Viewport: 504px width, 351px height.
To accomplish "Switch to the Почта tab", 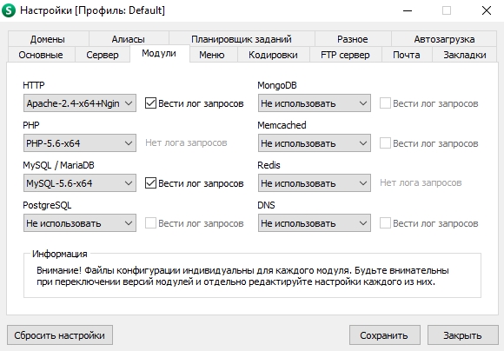I will click(407, 55).
